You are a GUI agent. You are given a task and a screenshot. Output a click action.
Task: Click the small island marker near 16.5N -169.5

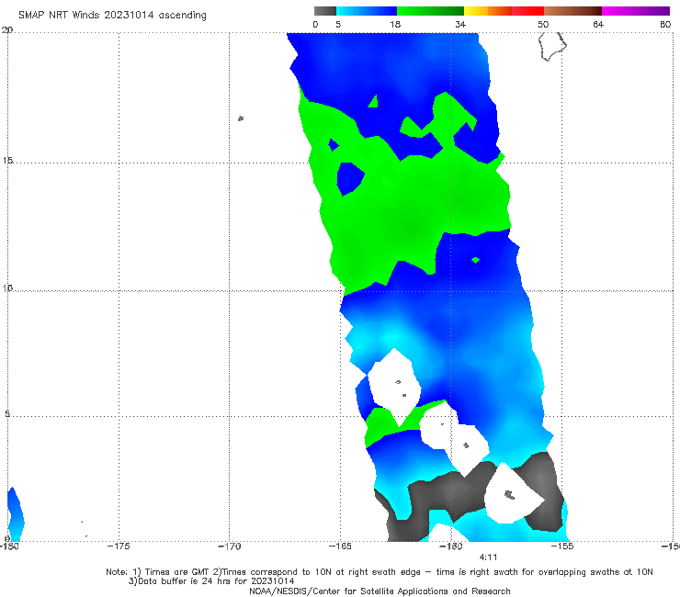tap(241, 118)
